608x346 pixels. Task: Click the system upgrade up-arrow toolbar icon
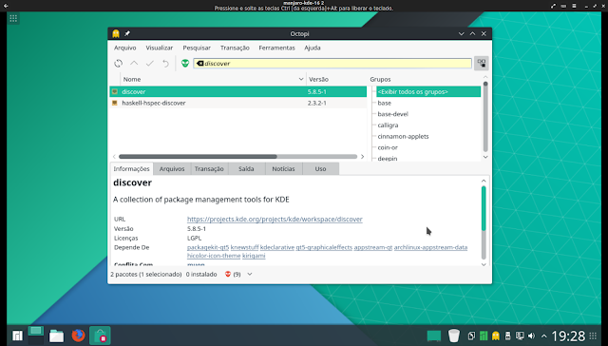pyautogui.click(x=134, y=64)
